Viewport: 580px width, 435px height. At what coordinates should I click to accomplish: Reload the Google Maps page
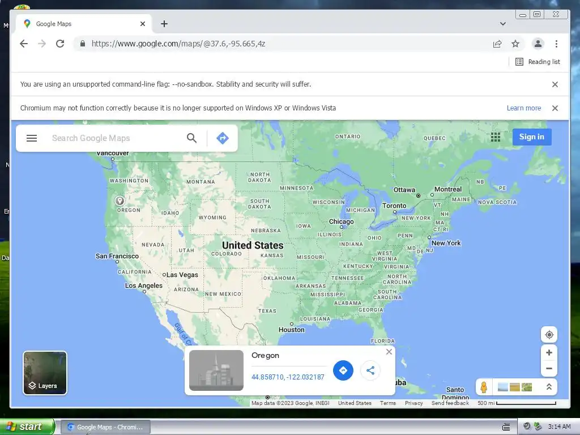pos(60,44)
